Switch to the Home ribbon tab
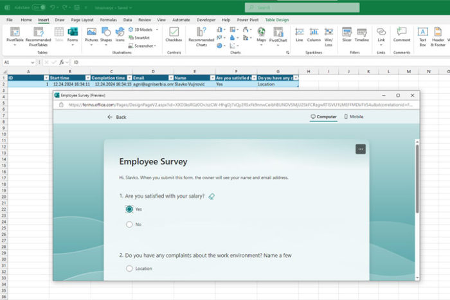 point(26,20)
